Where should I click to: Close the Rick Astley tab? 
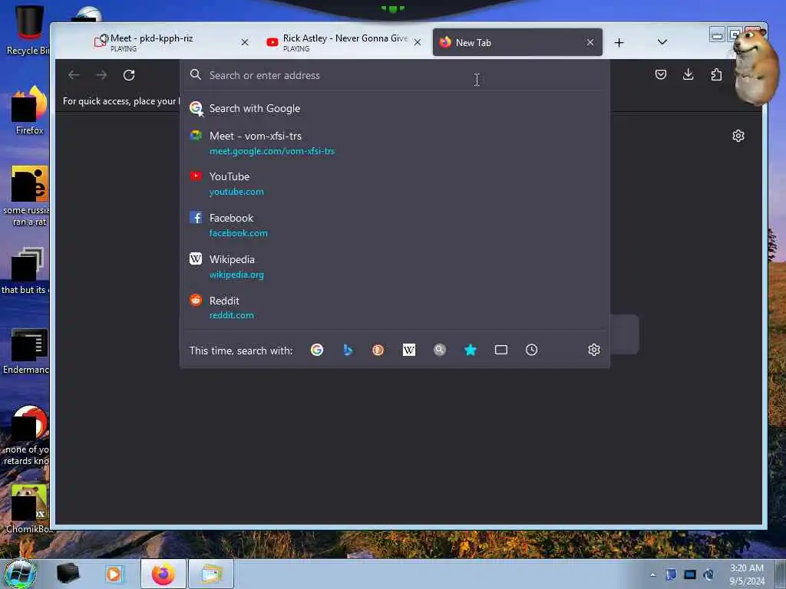point(417,43)
